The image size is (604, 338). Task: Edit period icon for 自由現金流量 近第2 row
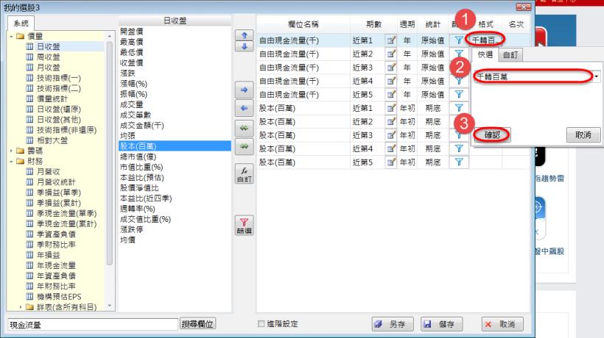click(391, 54)
